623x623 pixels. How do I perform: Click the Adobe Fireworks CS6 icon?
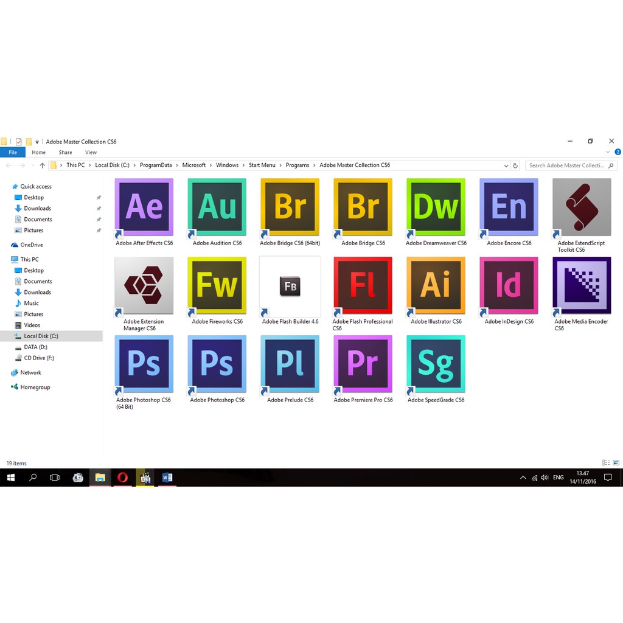[217, 286]
